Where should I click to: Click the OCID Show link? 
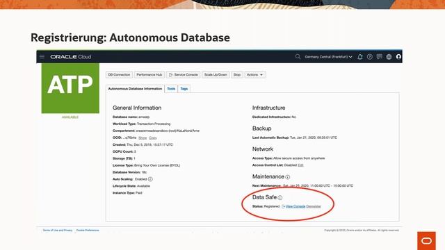tap(143, 137)
